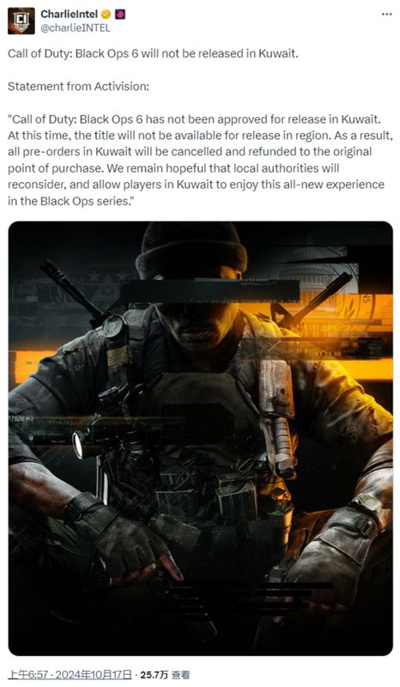Open the CharlieIntel profile avatar
Image resolution: width=400 pixels, height=687 pixels.
pyautogui.click(x=21, y=21)
